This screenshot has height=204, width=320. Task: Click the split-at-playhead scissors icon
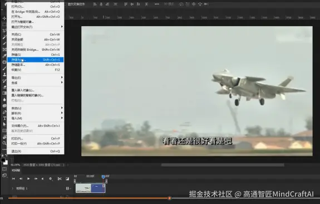pyautogui.click(x=60, y=179)
